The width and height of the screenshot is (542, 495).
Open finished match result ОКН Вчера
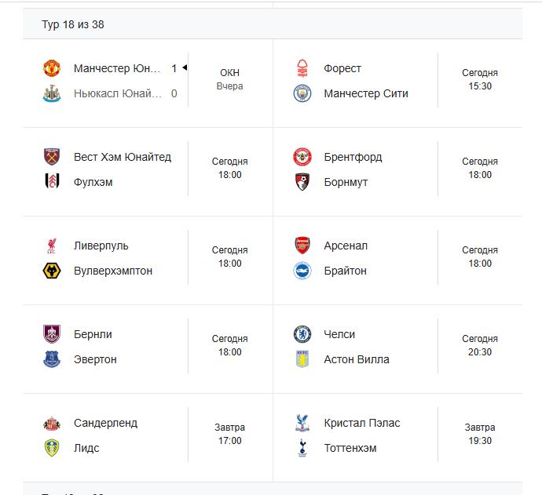click(x=230, y=79)
